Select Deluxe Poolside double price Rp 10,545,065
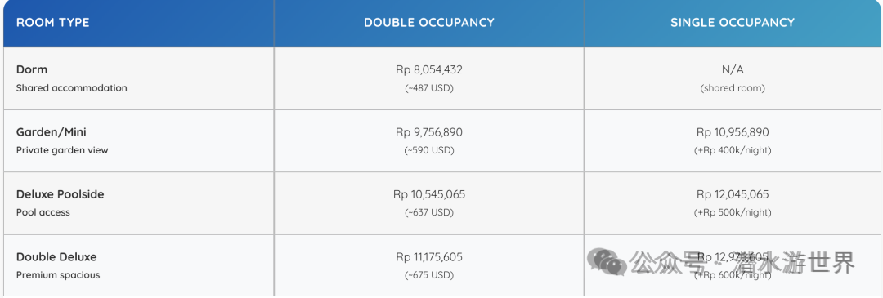Viewport: 883px width, 298px height. click(429, 195)
